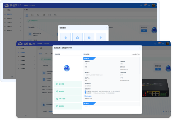Click the document icon in back window header
Screen dimensions: 175x122
click(x=141, y=5)
